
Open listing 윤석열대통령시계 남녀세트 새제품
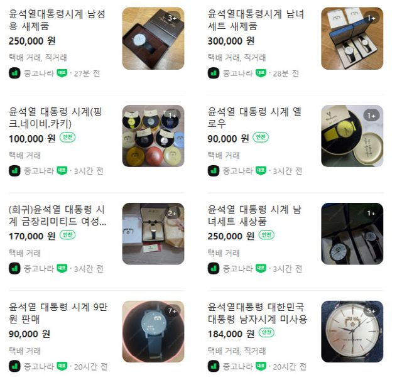[x=256, y=19]
